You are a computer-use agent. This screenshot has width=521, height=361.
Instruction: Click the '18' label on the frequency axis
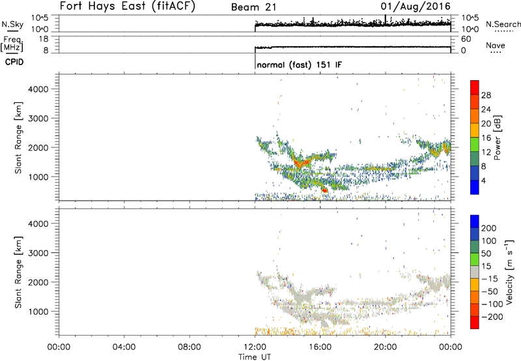coord(44,39)
